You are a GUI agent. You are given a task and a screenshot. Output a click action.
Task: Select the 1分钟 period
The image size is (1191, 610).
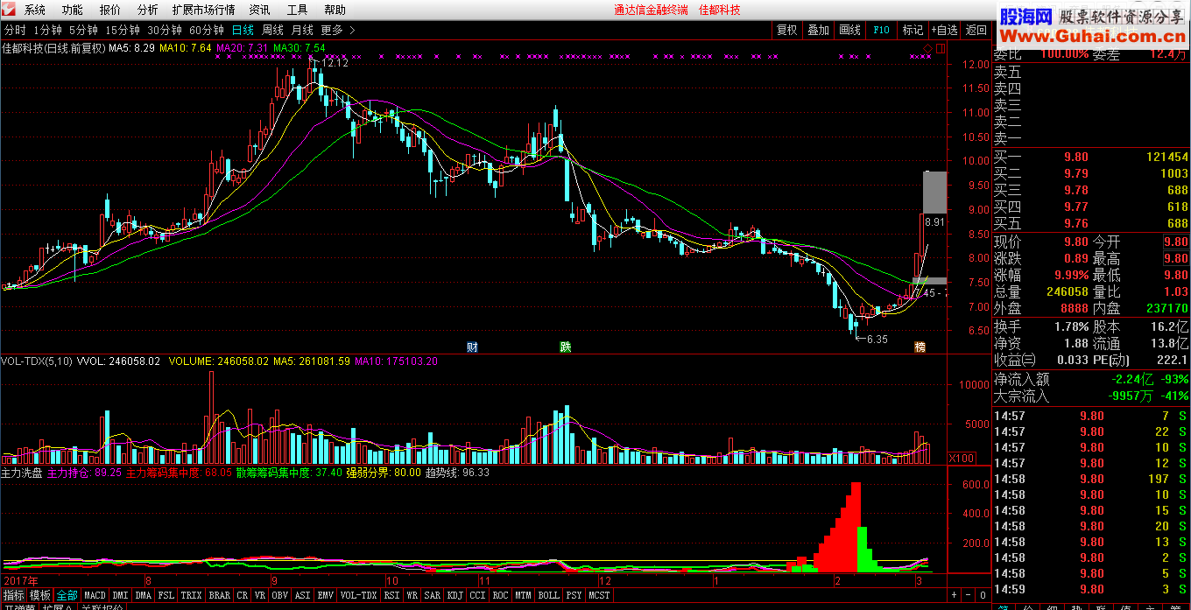coord(47,30)
